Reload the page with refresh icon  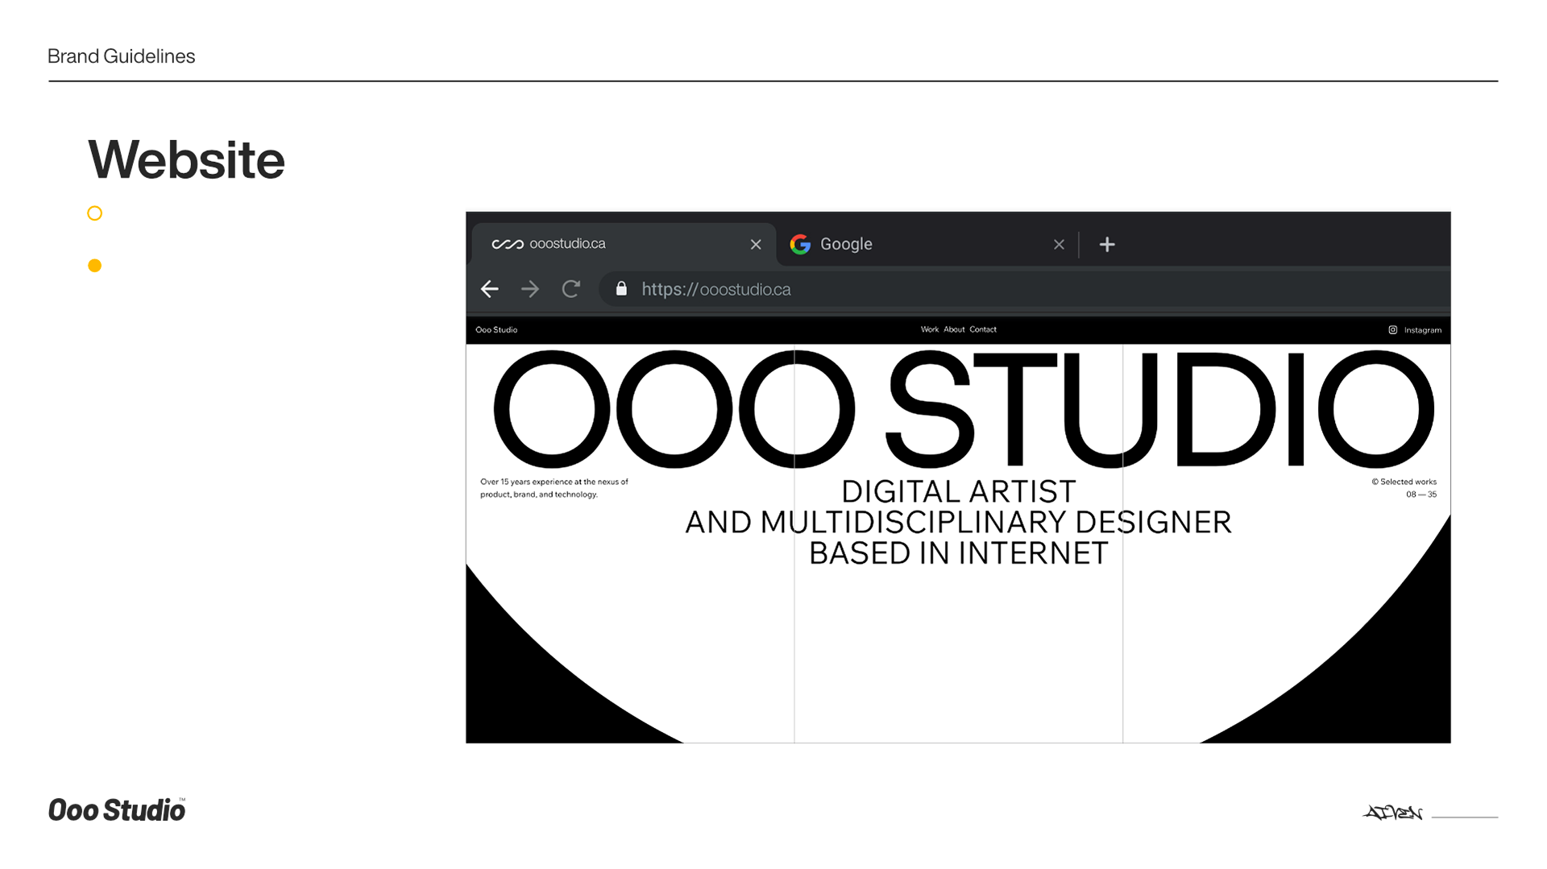point(571,289)
